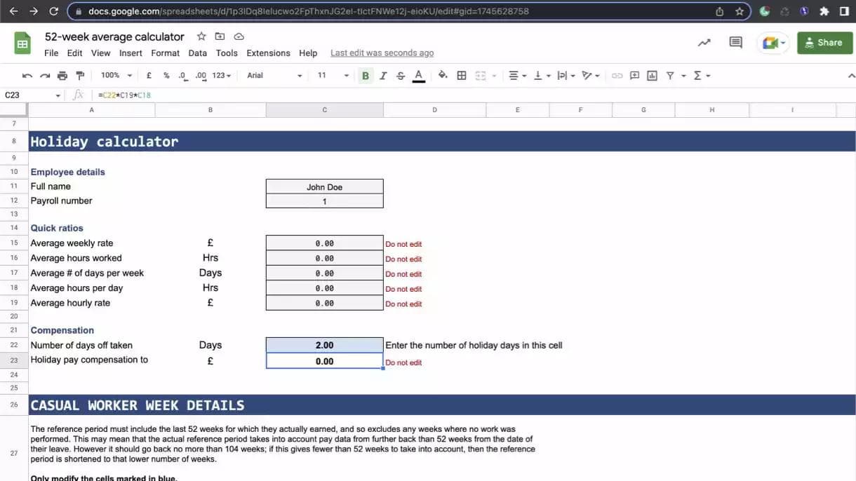Toggle Bold formatting
The width and height of the screenshot is (856, 481).
pos(365,76)
